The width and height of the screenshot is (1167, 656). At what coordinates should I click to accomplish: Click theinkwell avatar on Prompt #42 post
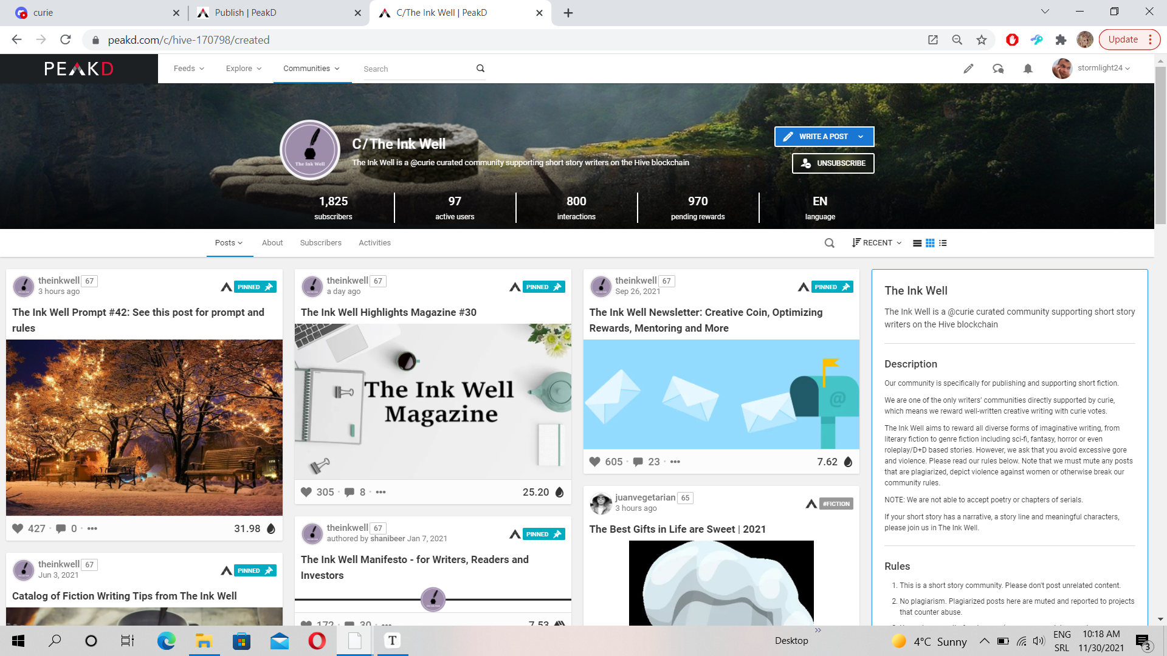coord(24,286)
